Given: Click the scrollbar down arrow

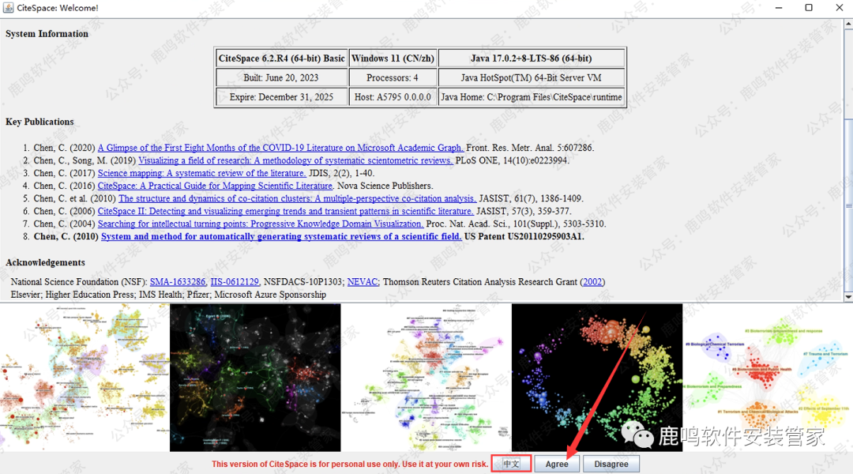Looking at the screenshot, I should 848,297.
